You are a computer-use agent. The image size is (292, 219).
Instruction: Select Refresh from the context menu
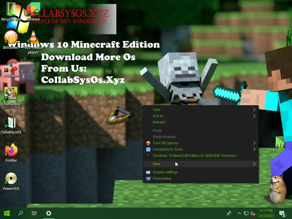pos(201,122)
